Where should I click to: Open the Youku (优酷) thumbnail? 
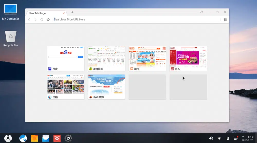pyautogui.click(x=66, y=87)
